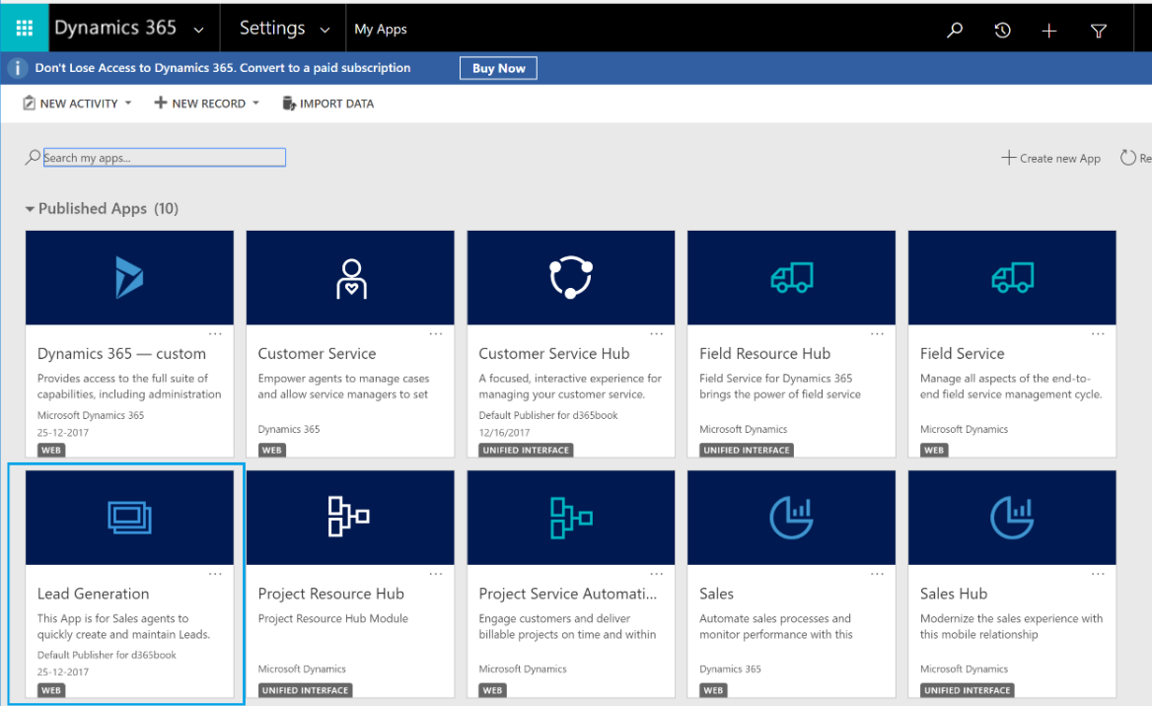
Task: Click the plus quick create icon
Action: pos(1049,31)
